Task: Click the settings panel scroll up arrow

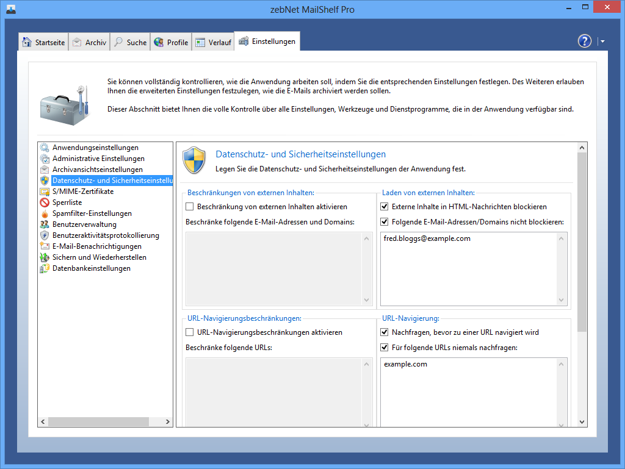Action: tap(582, 148)
